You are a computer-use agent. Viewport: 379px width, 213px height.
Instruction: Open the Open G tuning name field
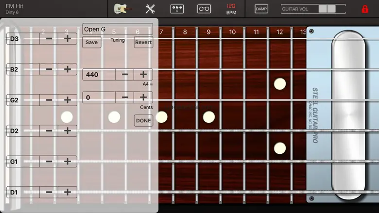point(117,29)
